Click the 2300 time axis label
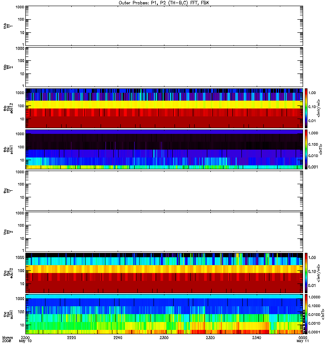 [164, 338]
